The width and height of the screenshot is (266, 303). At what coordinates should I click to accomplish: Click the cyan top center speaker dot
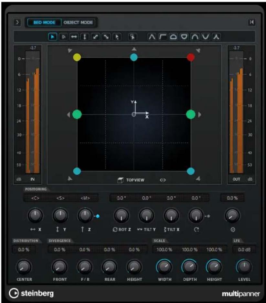pos(134,57)
